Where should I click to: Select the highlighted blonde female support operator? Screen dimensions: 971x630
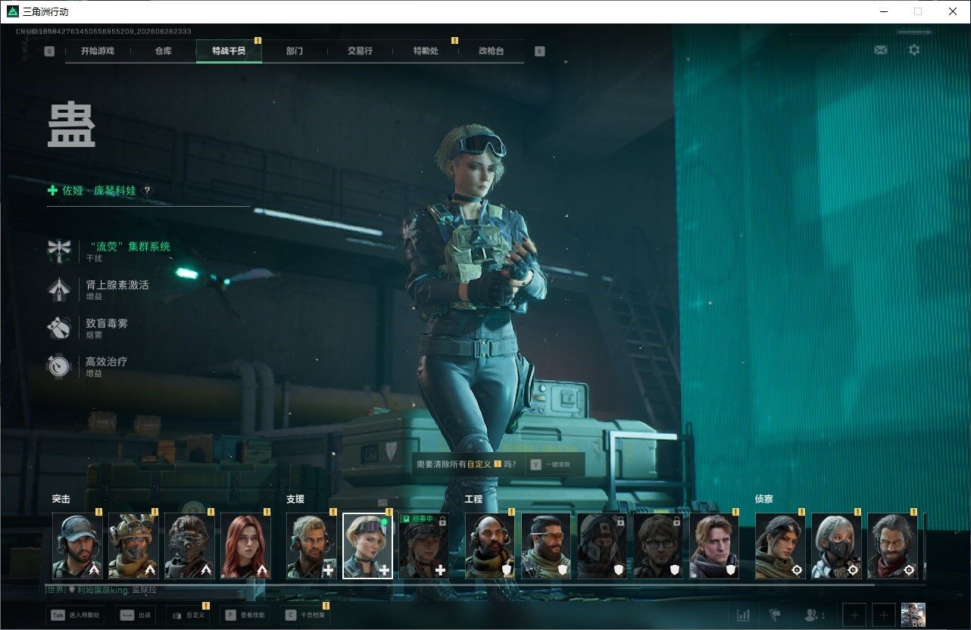[x=368, y=546]
